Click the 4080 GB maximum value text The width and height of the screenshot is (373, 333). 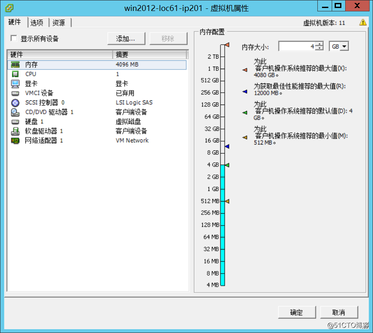266,75
